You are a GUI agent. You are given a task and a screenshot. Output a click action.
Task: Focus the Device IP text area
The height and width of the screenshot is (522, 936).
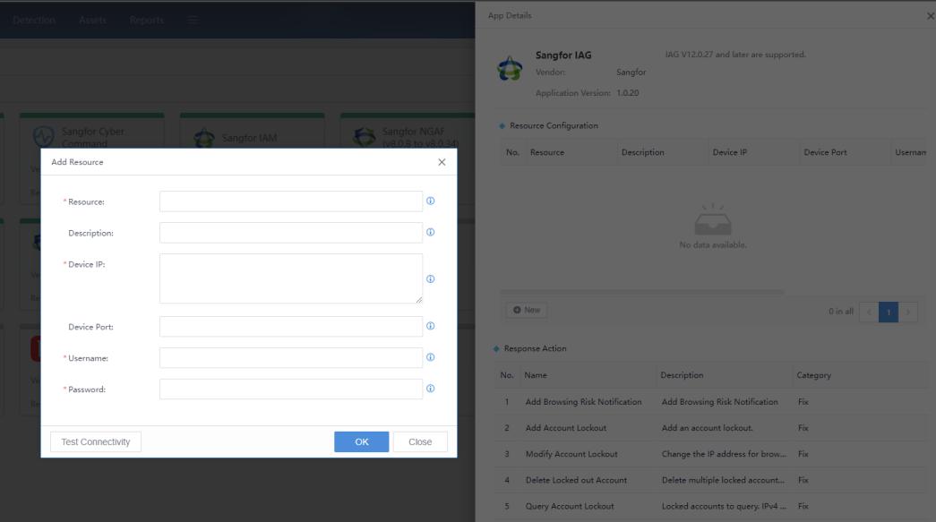[x=291, y=278]
